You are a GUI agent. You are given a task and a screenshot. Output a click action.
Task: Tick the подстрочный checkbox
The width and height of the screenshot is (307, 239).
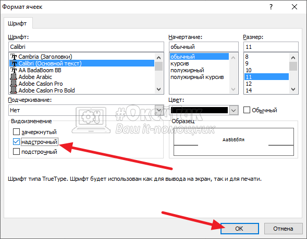coord(16,152)
